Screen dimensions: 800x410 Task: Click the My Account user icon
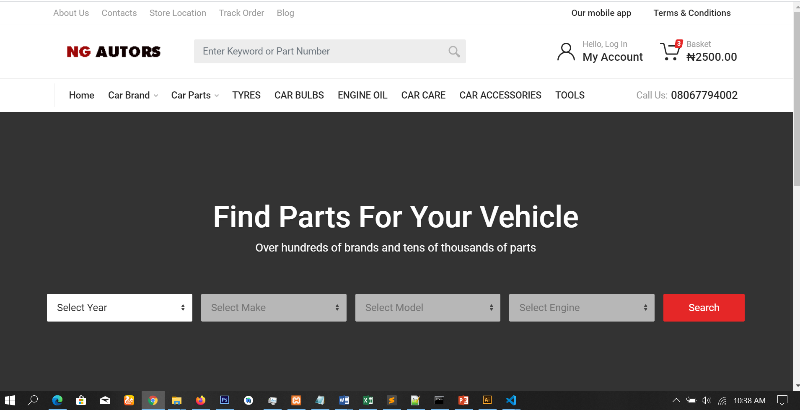click(x=566, y=52)
